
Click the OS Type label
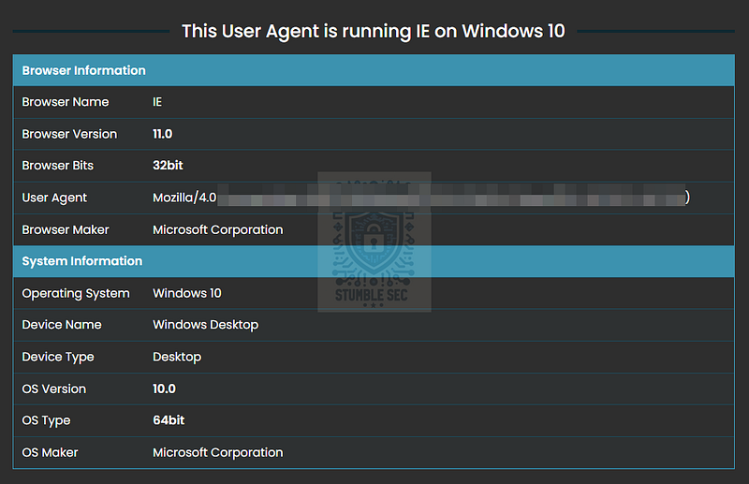click(x=46, y=420)
